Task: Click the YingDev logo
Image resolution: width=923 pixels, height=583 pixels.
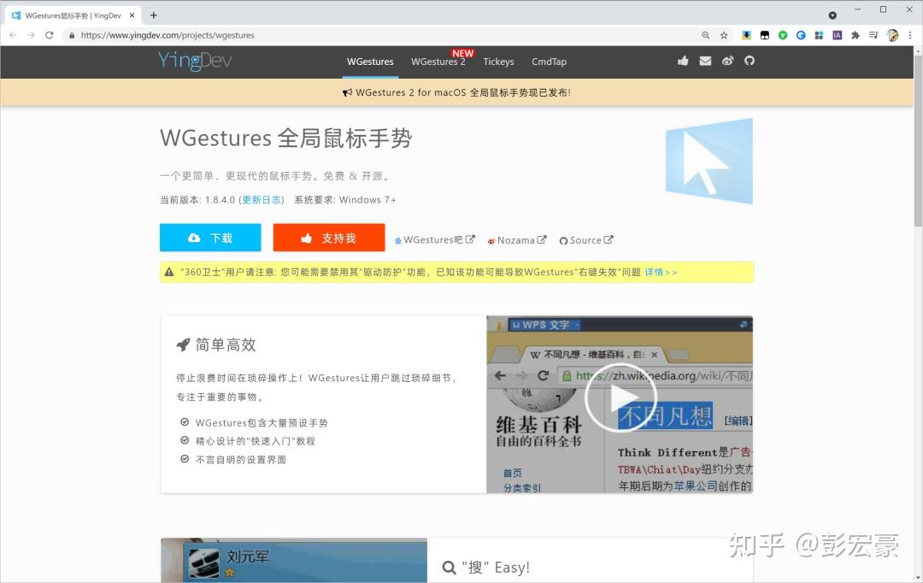Action: coord(193,61)
